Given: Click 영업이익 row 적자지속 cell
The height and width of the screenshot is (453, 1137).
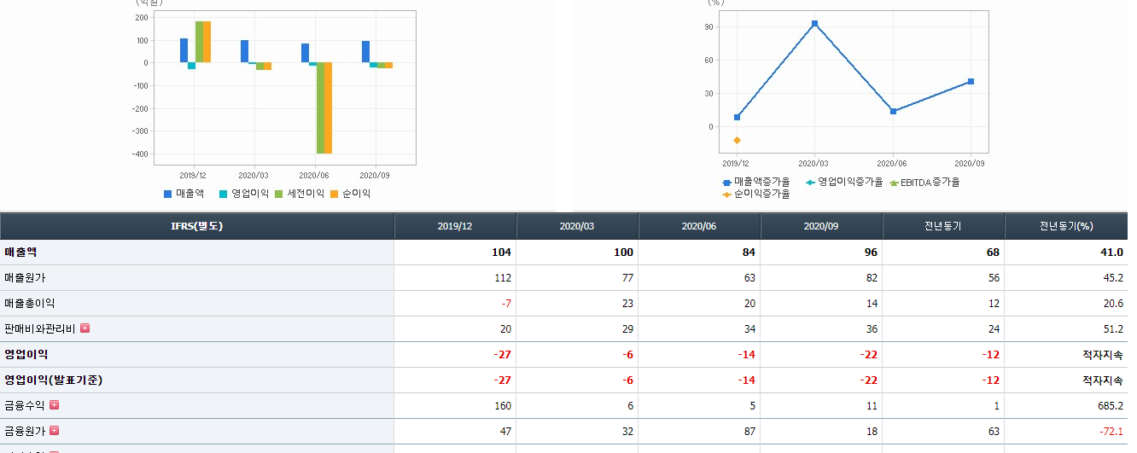Looking at the screenshot, I should point(1103,355).
